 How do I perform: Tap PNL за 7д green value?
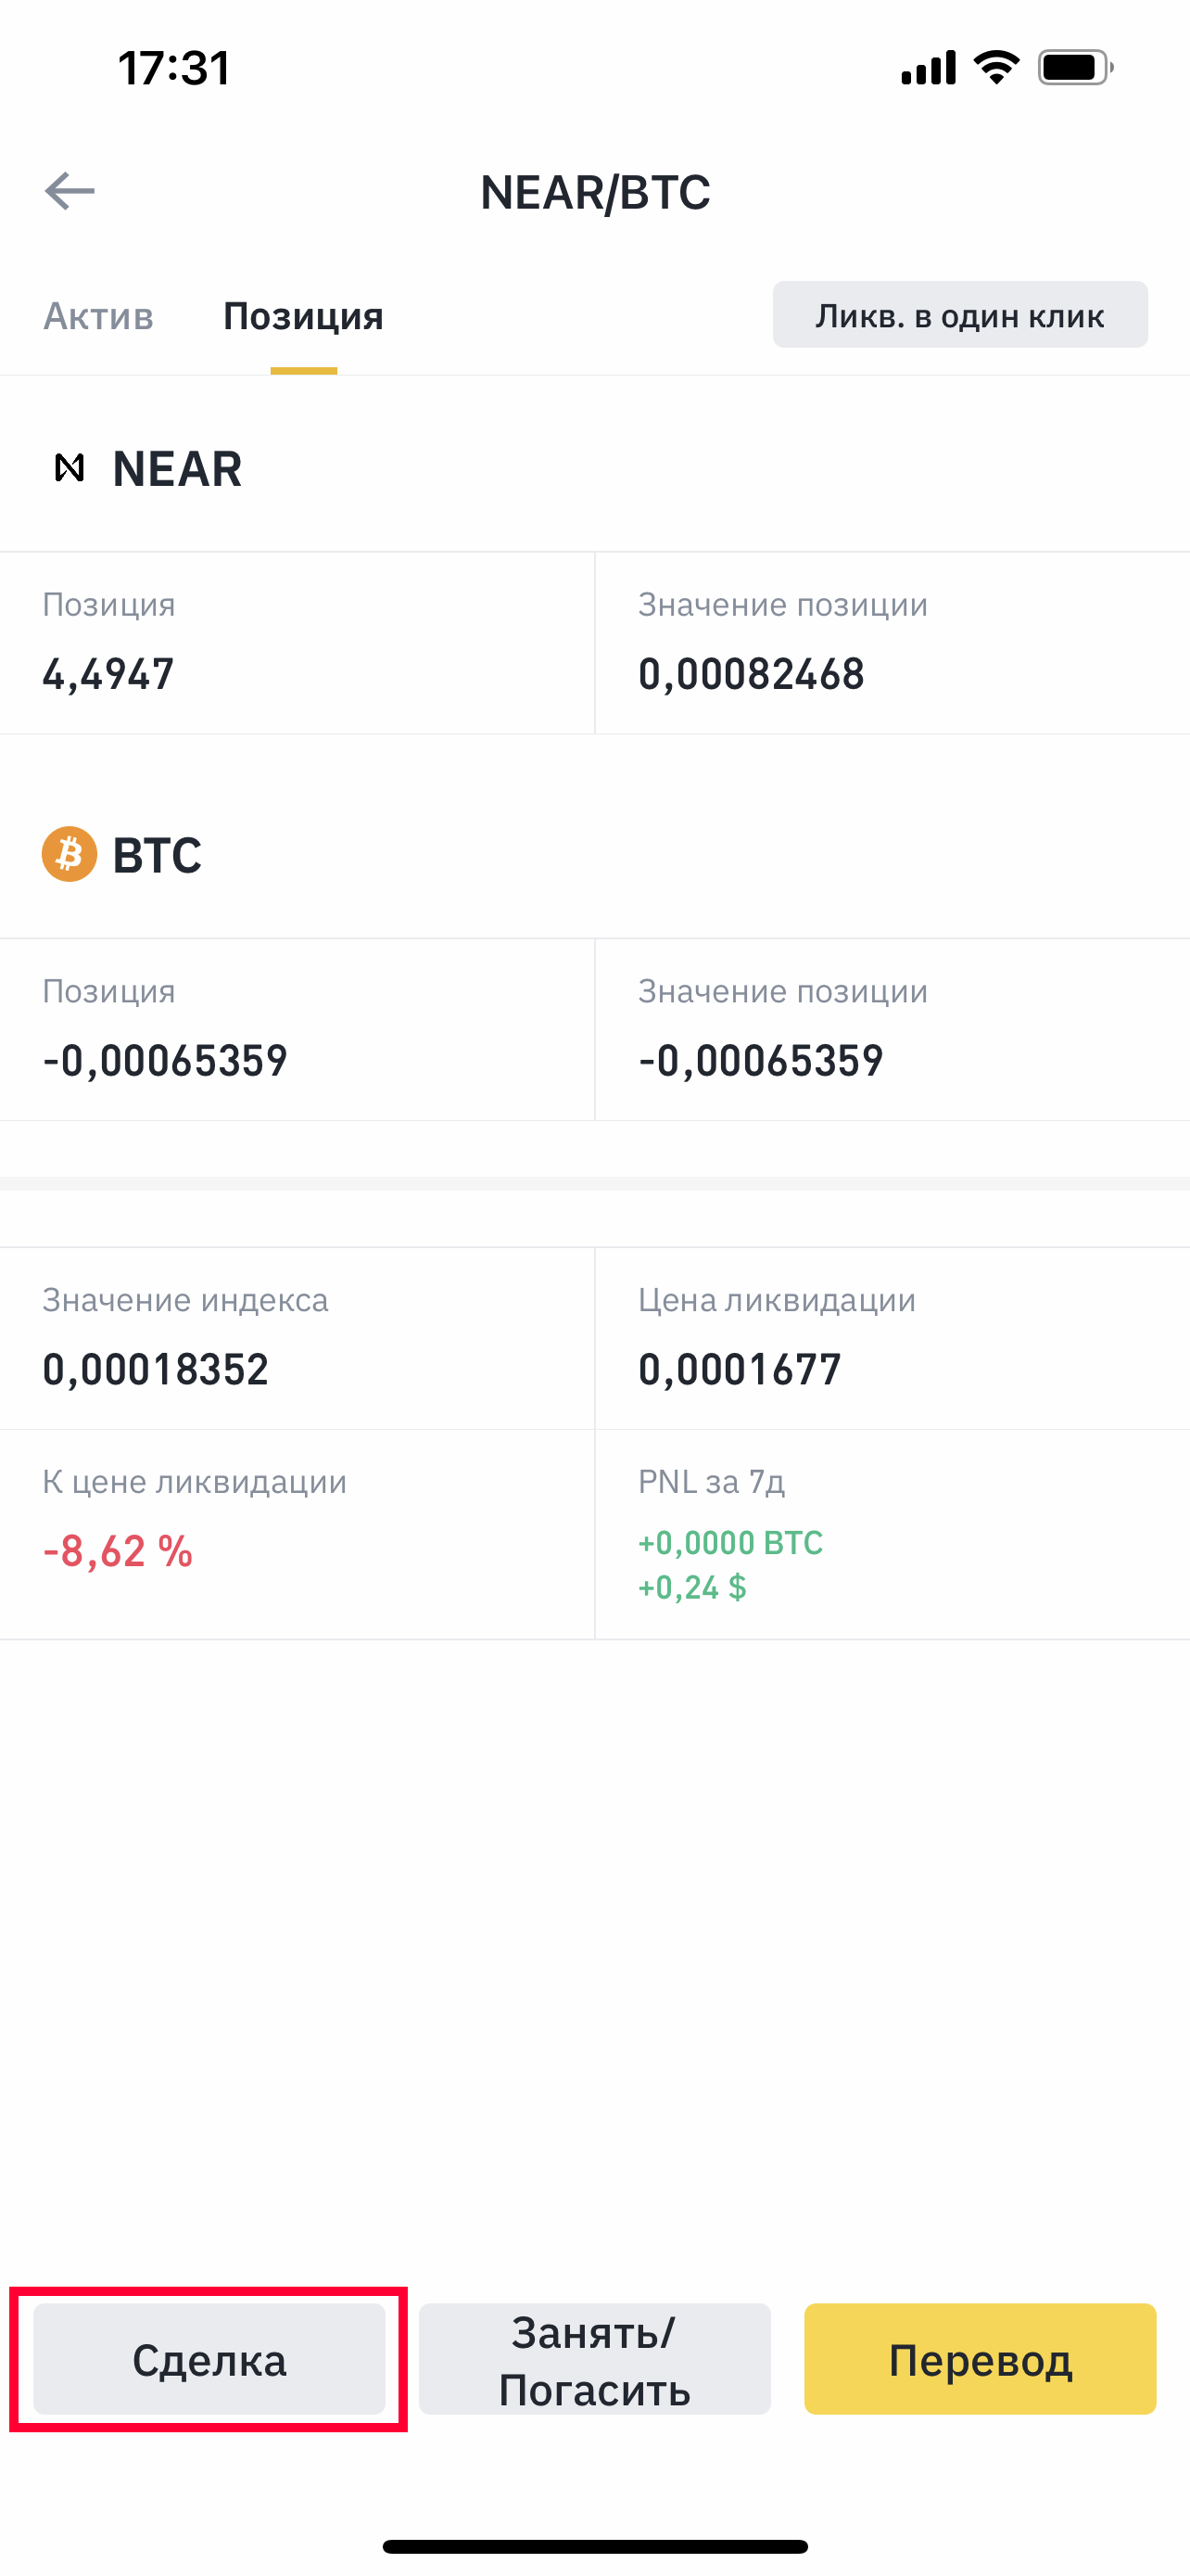click(x=730, y=1564)
